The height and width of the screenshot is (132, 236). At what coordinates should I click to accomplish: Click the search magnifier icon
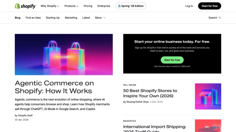point(220,18)
